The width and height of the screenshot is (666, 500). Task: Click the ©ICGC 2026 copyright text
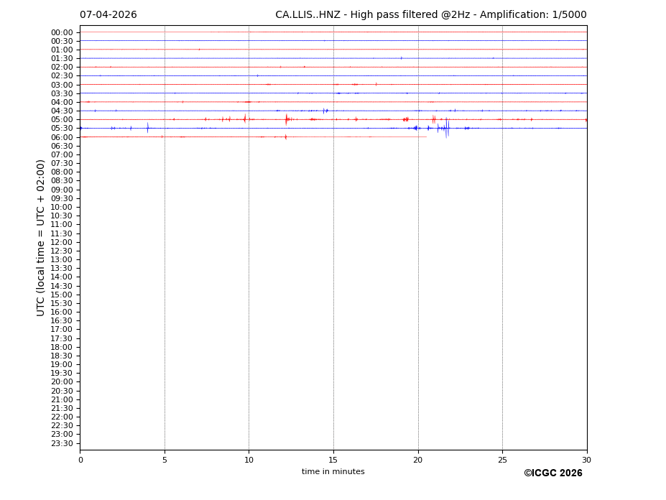pyautogui.click(x=552, y=473)
